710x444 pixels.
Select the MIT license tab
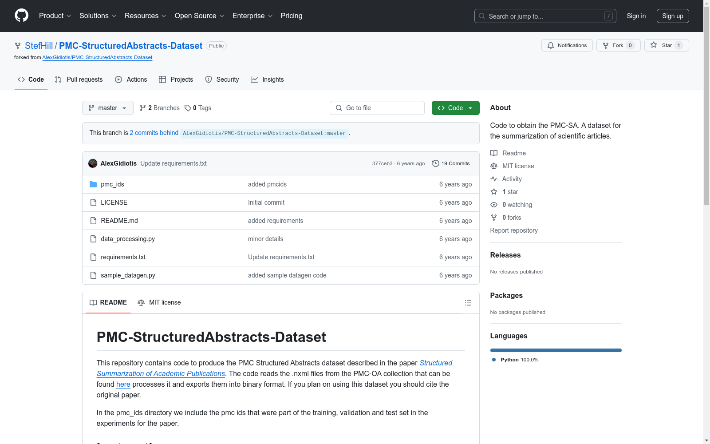point(159,302)
